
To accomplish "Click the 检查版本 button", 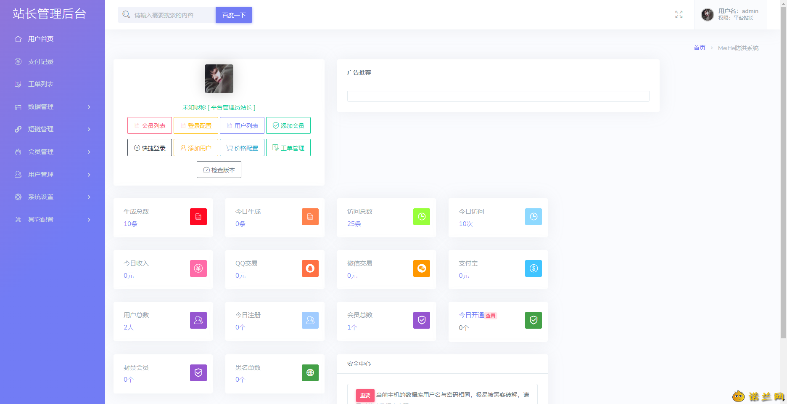I will point(219,170).
